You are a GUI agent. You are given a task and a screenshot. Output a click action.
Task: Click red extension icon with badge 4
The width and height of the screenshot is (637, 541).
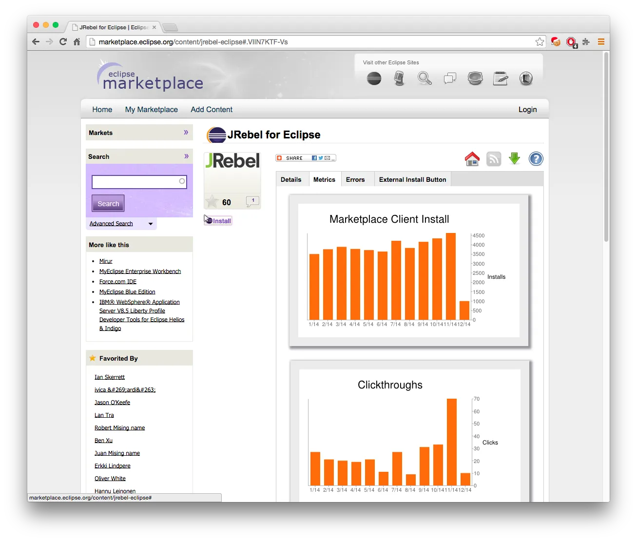tap(572, 42)
